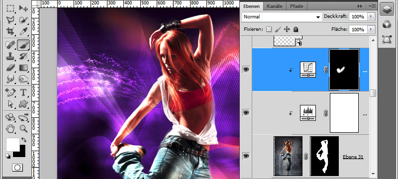The image size is (398, 179).
Task: Select the Ebene 31 dancer image thumbnail
Action: [x=288, y=156]
